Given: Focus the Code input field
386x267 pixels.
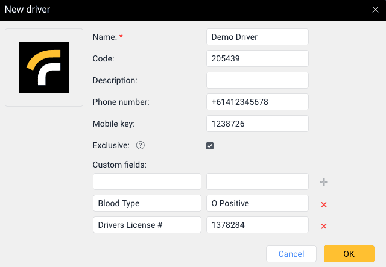Looking at the screenshot, I should click(257, 58).
